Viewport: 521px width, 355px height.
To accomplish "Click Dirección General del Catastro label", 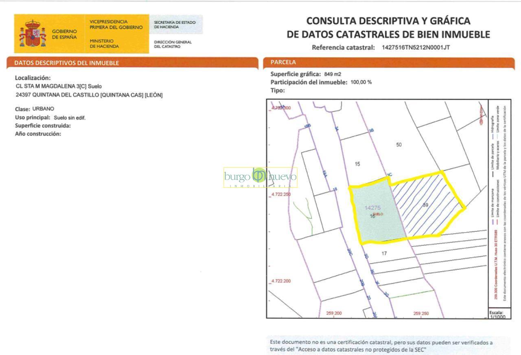I will pyautogui.click(x=173, y=44).
